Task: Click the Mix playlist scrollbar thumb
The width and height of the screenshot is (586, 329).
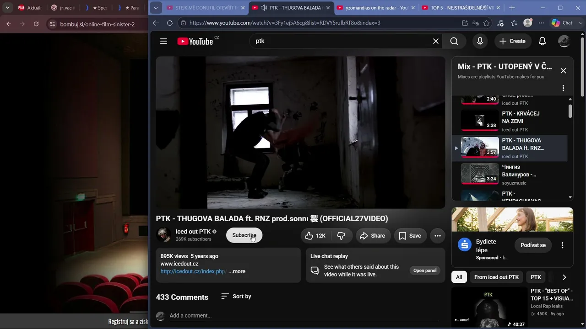Action: coord(570,111)
